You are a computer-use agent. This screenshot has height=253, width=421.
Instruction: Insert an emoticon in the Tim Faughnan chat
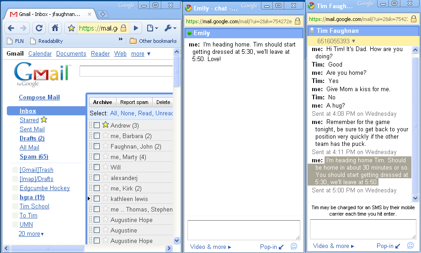click(x=410, y=245)
